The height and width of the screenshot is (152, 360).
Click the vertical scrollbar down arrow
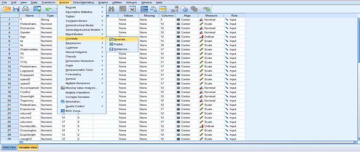(x=358, y=139)
